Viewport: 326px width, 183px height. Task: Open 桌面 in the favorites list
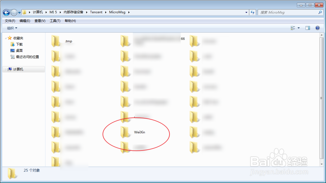pos(19,51)
